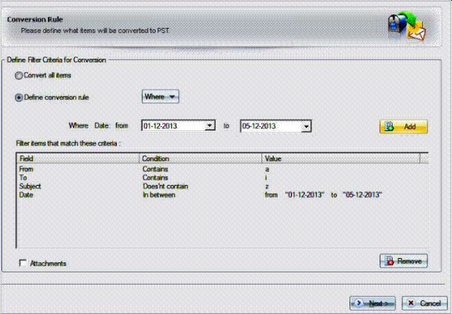Select the From row in criteria list
The height and width of the screenshot is (314, 452).
point(222,169)
